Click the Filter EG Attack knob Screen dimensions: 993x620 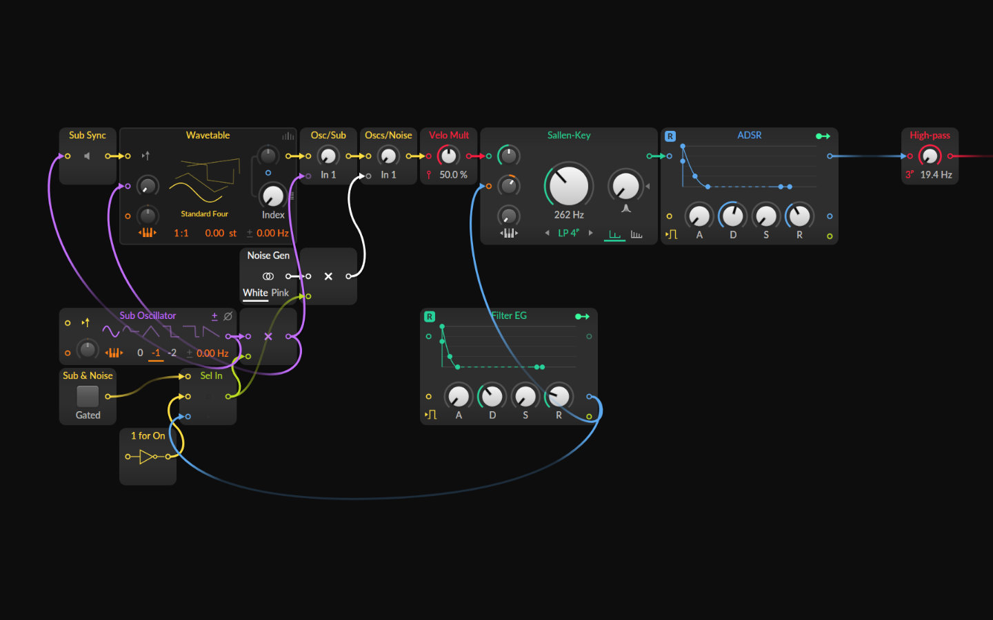click(459, 396)
